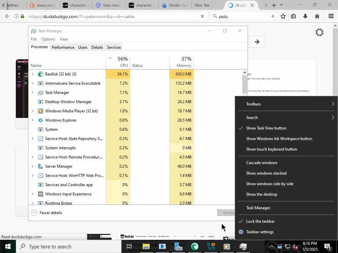The height and width of the screenshot is (253, 338).
Task: Open the downloads arrow icon
Action: pos(305,16)
